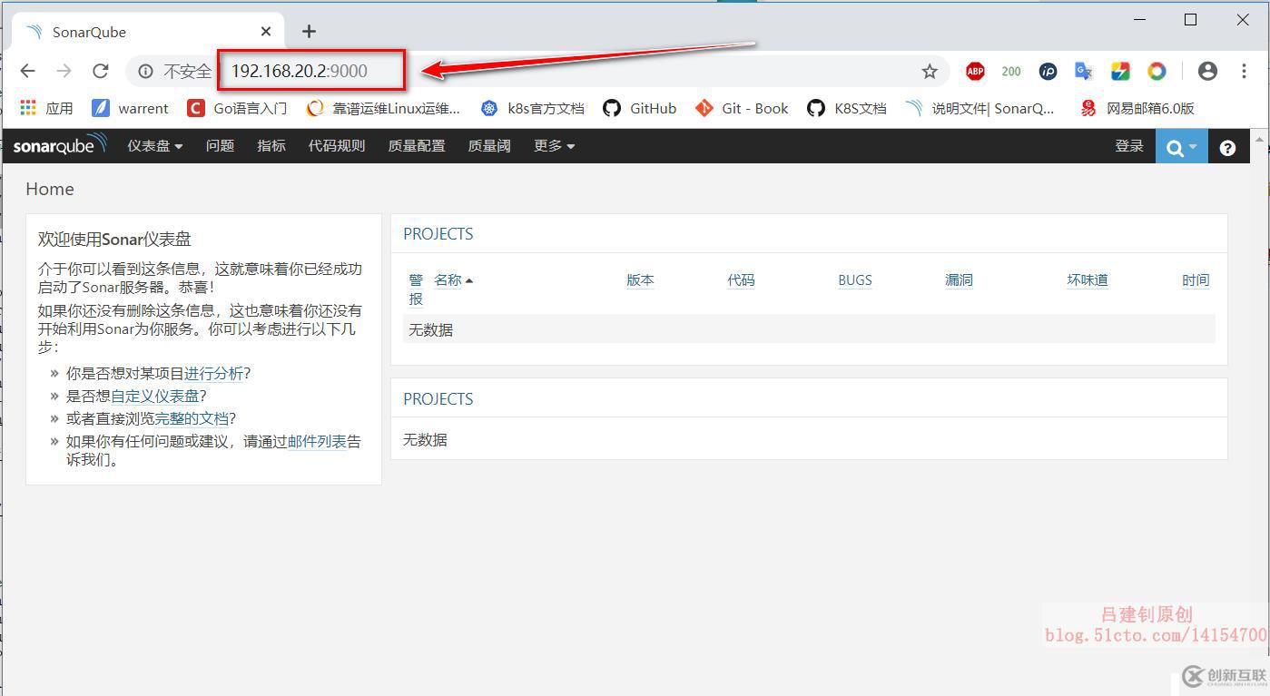Screen dimensions: 1270x696
Task: Open the k8s官方文档 bookmark
Action: (532, 108)
